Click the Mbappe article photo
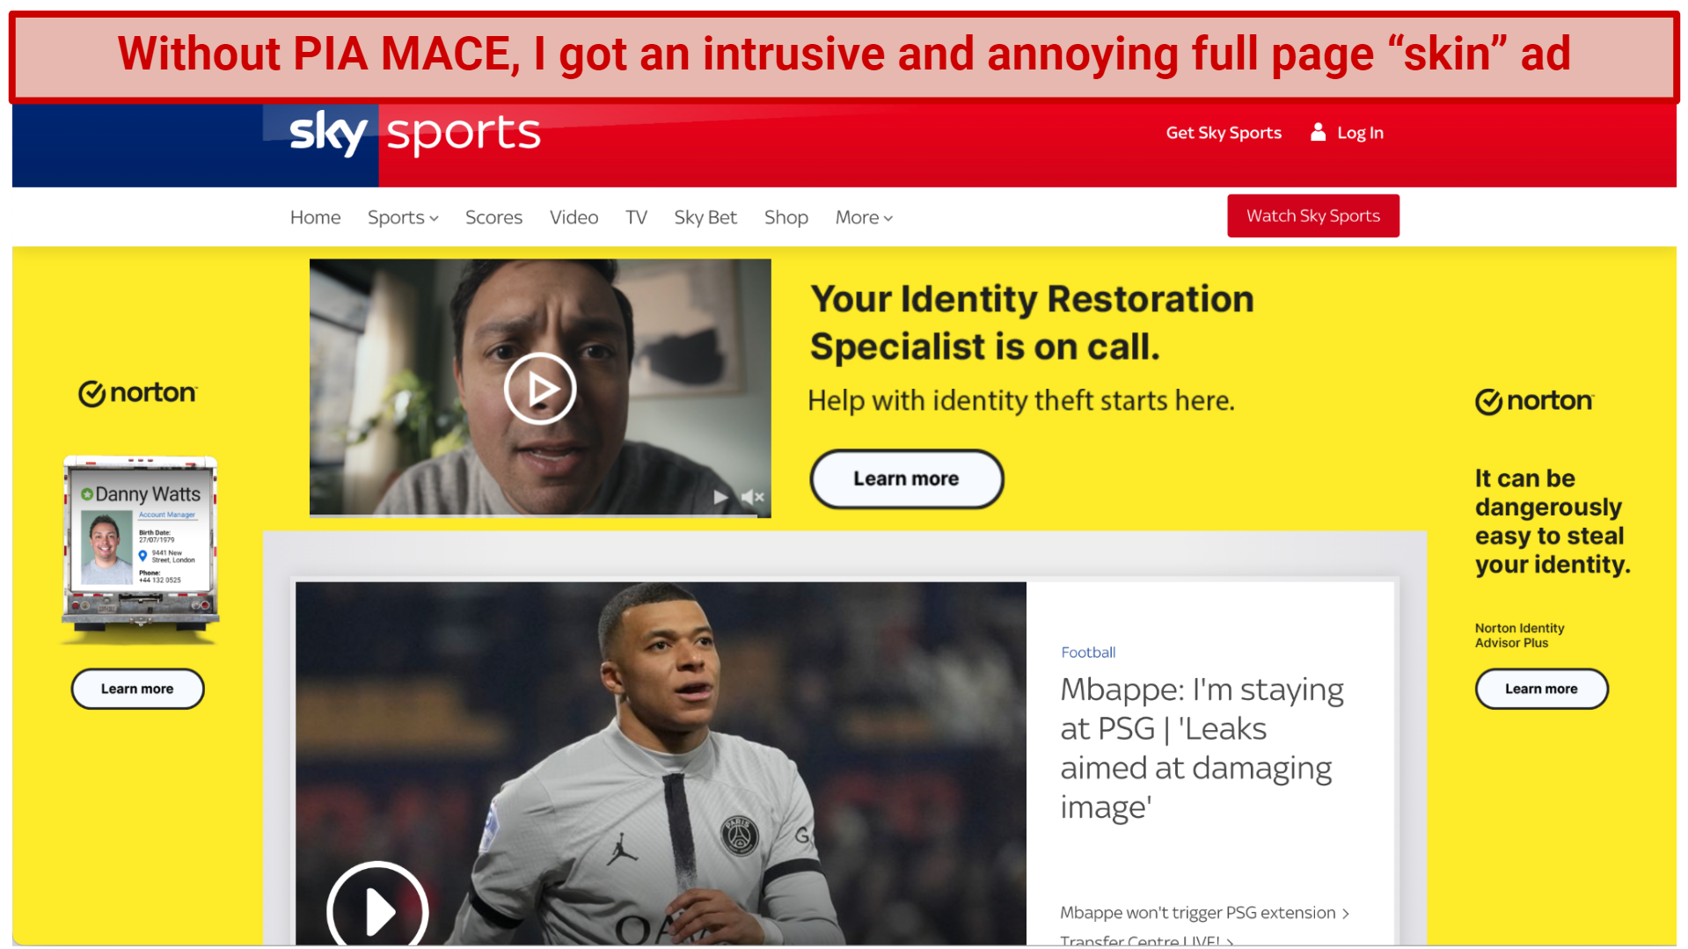 point(661,763)
